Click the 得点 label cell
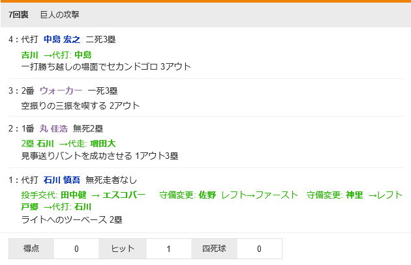 [32, 249]
